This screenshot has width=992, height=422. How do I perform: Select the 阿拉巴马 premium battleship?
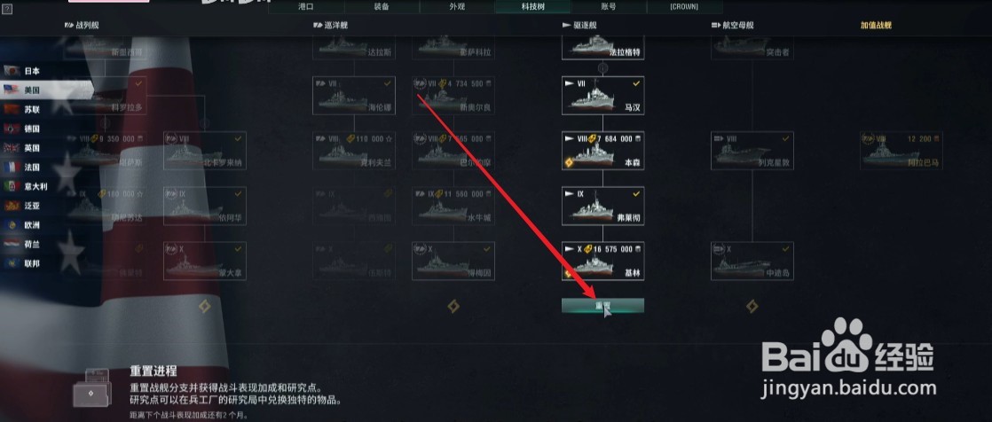901,151
